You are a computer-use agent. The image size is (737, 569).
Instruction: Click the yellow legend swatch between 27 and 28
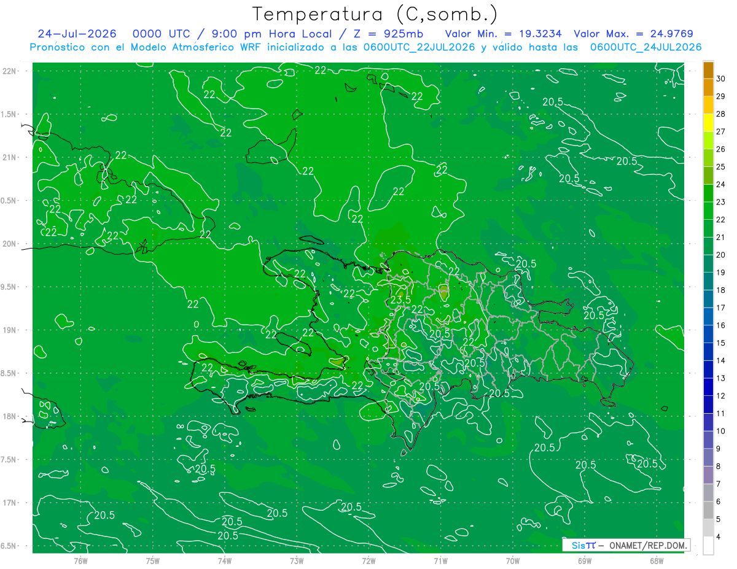[708, 122]
